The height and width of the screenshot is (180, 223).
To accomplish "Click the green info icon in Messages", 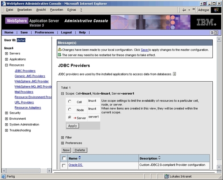I will coord(59,55).
